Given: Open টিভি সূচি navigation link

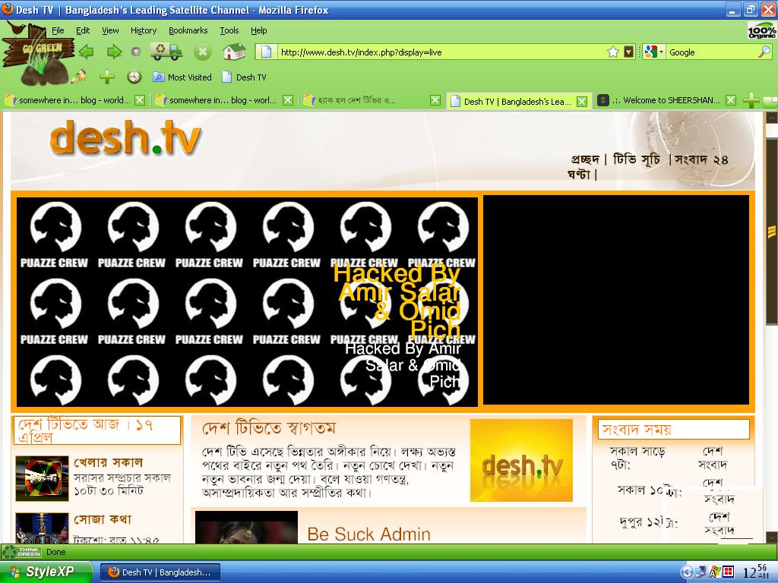Looking at the screenshot, I should tap(637, 159).
